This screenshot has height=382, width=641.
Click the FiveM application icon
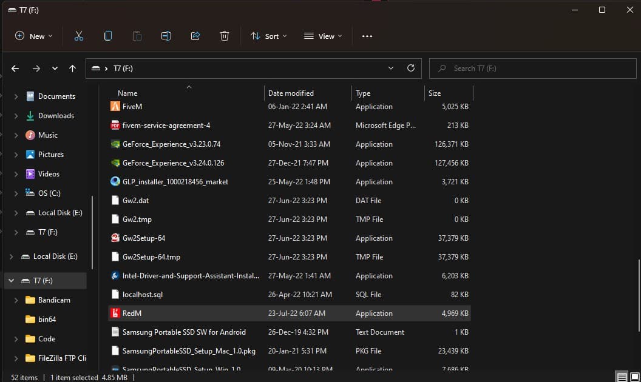[115, 107]
